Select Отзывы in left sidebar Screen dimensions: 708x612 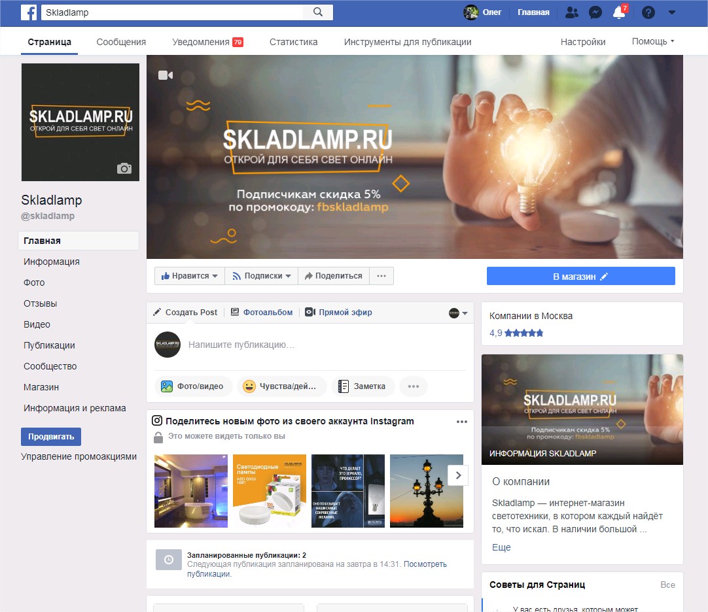[x=40, y=303]
